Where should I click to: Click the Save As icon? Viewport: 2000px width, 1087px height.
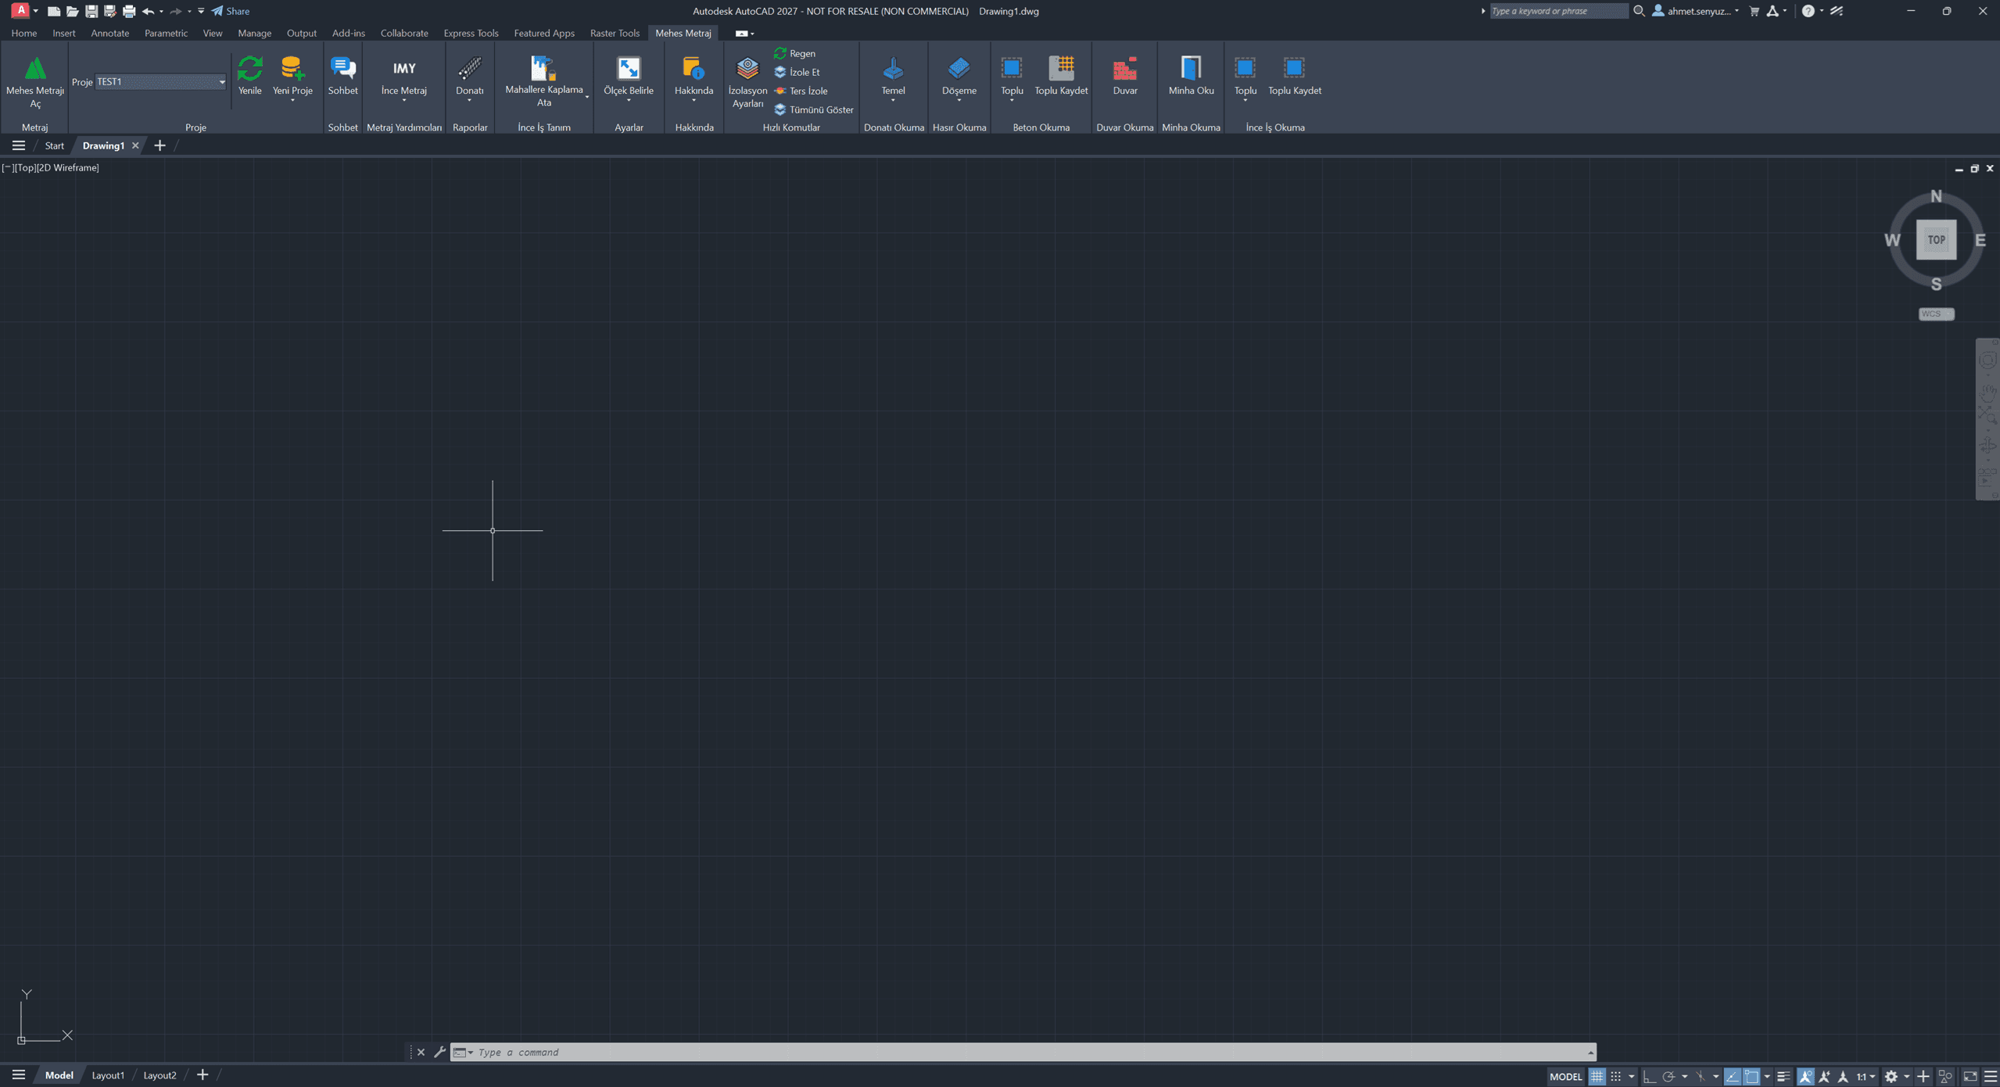click(x=110, y=11)
